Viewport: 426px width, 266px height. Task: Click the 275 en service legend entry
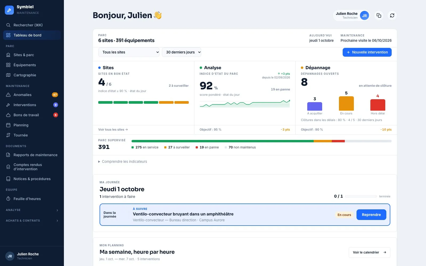(145, 147)
